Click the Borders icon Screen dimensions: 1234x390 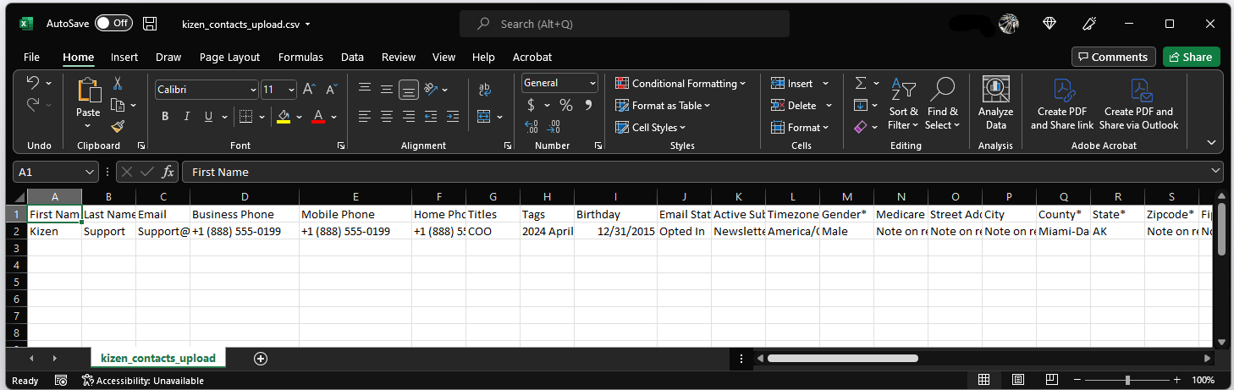pyautogui.click(x=245, y=117)
